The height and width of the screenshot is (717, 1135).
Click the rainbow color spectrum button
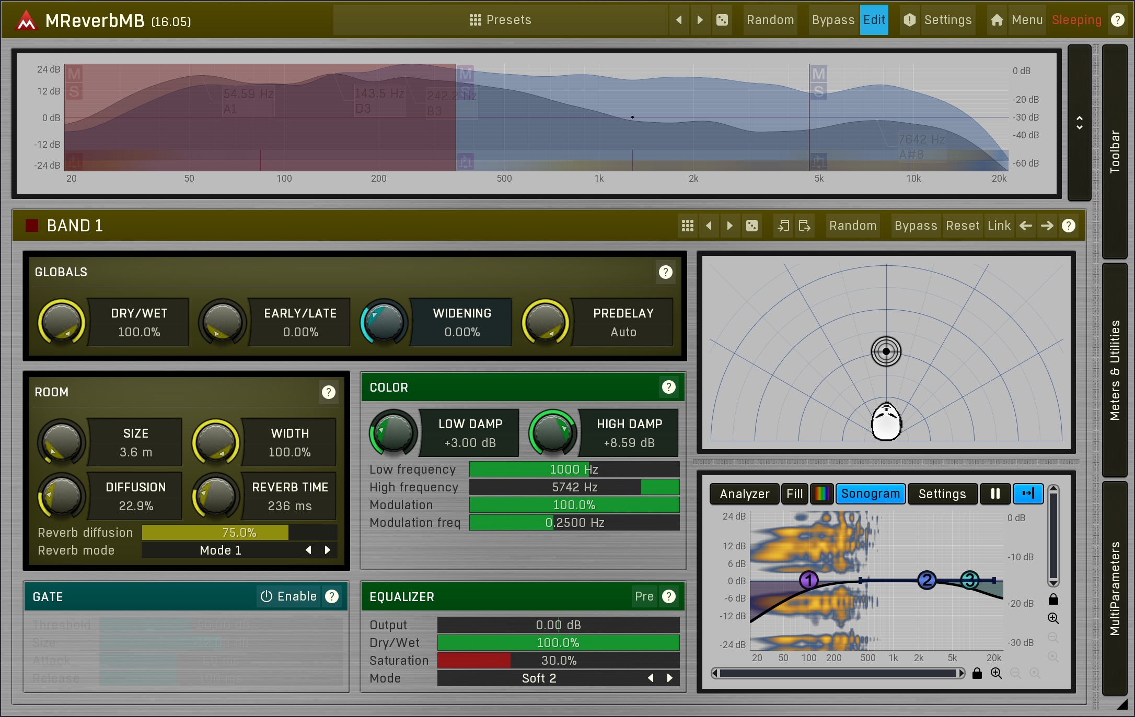(821, 494)
